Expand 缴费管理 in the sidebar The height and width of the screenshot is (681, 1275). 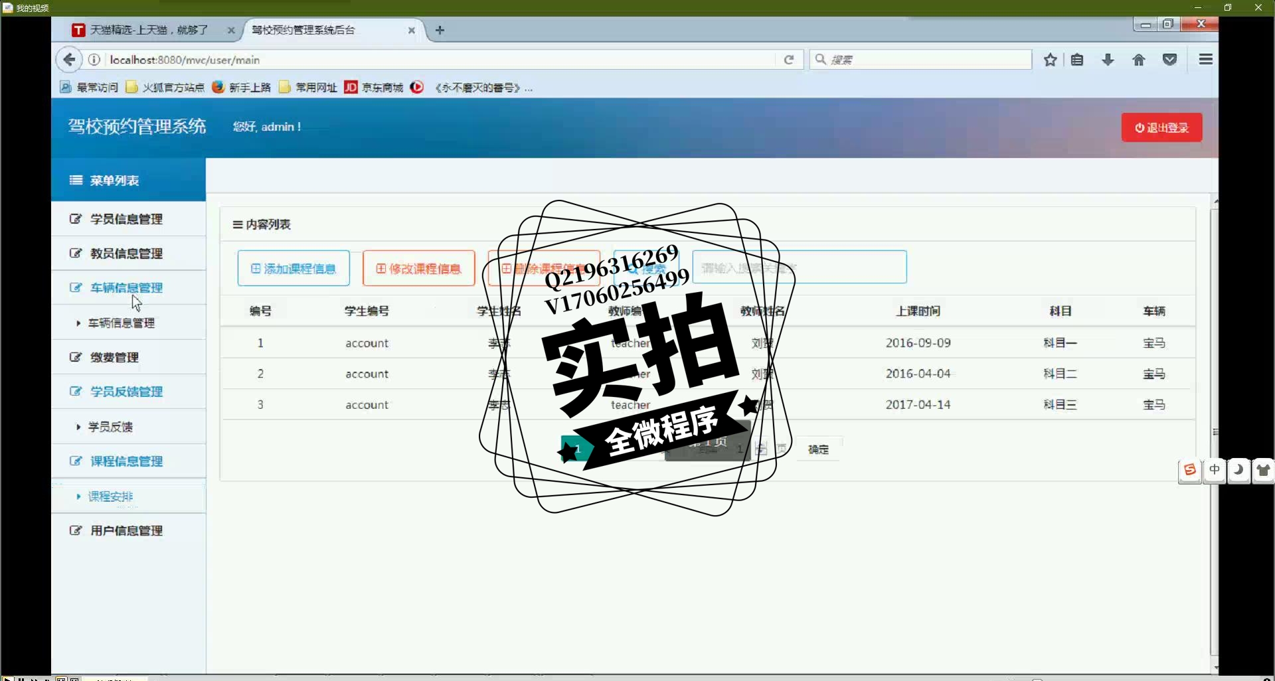[128, 357]
